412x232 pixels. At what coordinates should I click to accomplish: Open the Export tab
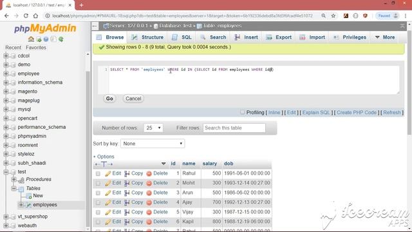(279, 37)
